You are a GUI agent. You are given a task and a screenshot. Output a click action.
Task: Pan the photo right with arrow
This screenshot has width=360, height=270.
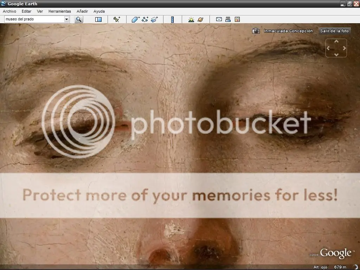click(345, 48)
